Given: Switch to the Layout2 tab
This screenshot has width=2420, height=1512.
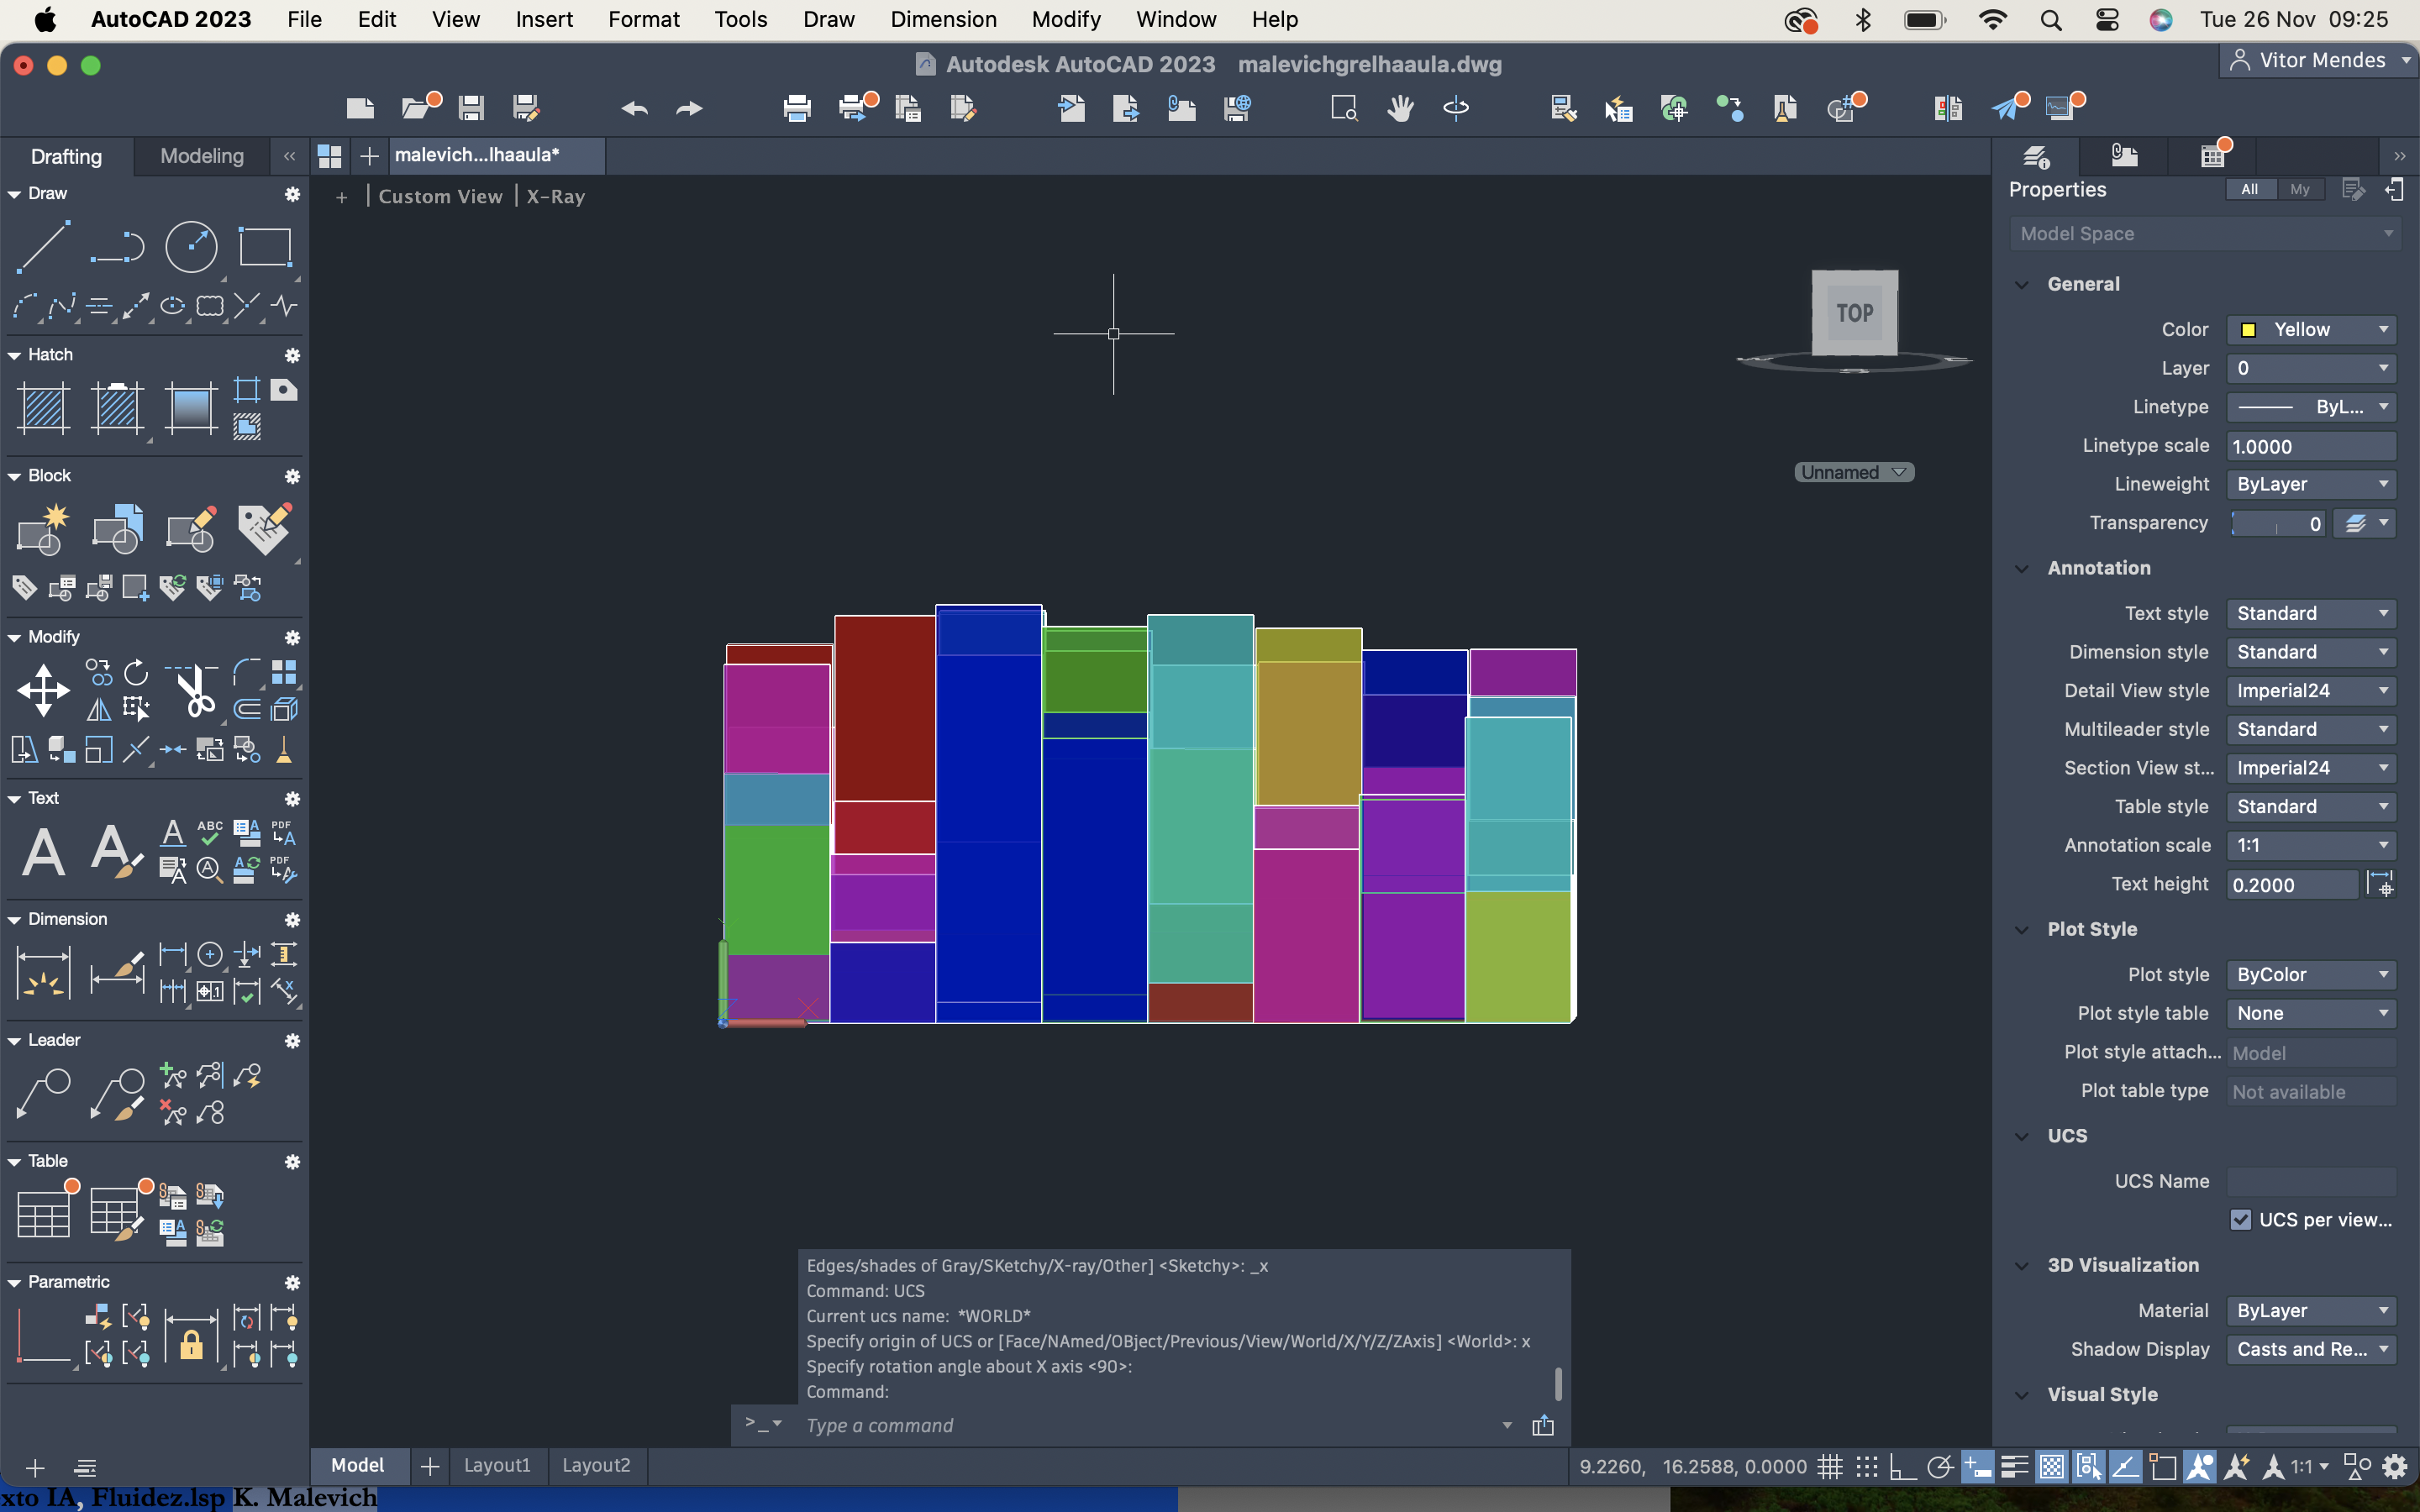Looking at the screenshot, I should (x=596, y=1465).
